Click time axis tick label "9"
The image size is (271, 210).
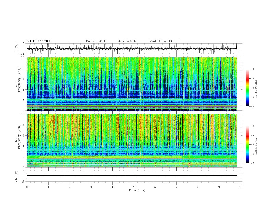coord(219,187)
